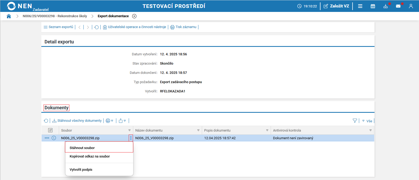Click RFELOKAZADA1 creator value
This screenshot has width=419, height=180.
(173, 91)
